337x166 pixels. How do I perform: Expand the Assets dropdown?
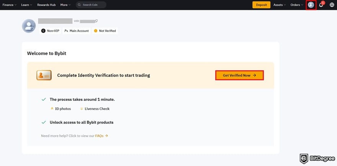coord(280,5)
